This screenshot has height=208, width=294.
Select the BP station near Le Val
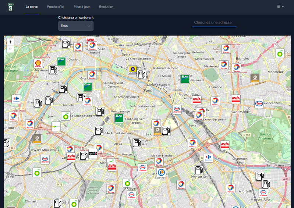tap(37, 172)
